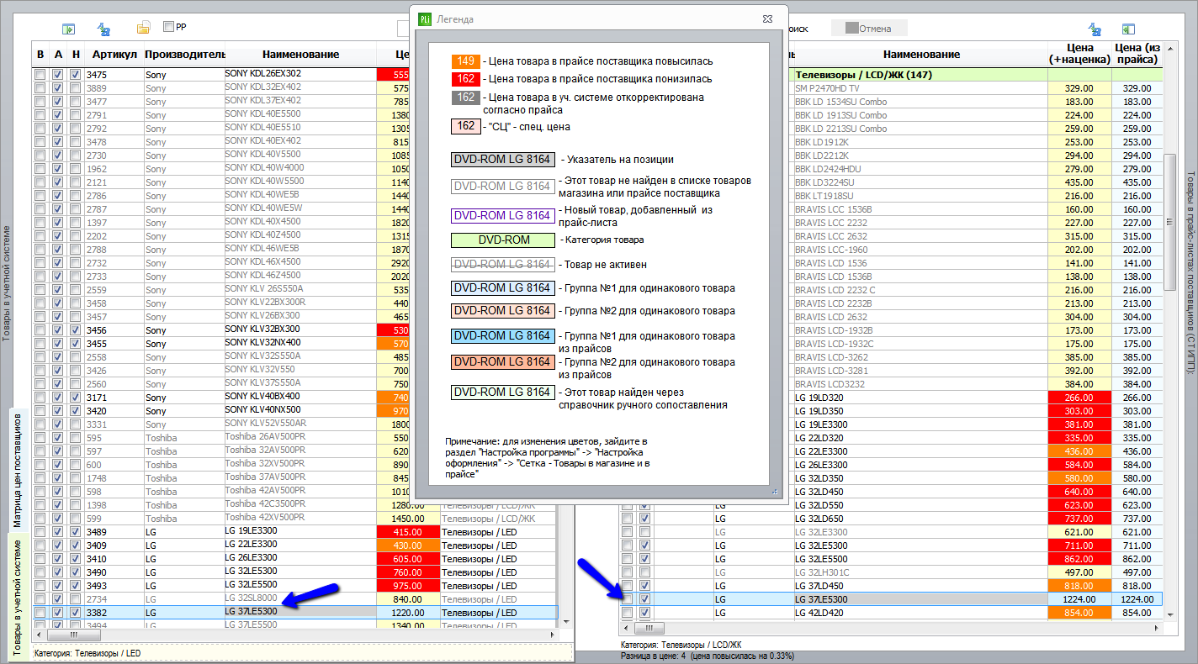Toggle the second checkbox in the LG 37LE5300 price-list row
1198x664 pixels.
644,599
